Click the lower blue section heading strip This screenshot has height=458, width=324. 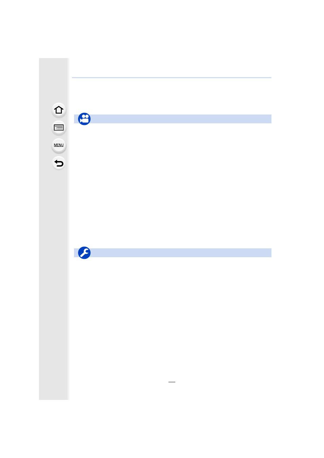coord(173,253)
